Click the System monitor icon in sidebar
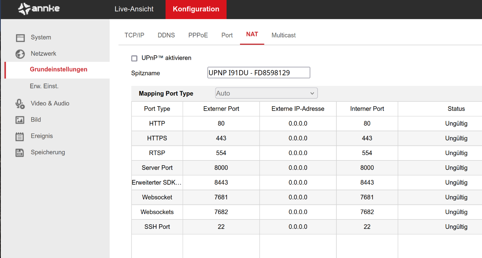This screenshot has width=482, height=258. click(20, 38)
